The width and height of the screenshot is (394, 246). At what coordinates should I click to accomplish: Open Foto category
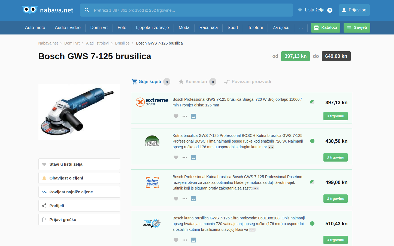(x=122, y=28)
